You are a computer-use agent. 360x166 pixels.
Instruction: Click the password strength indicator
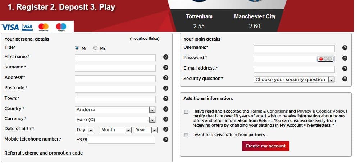click(325, 59)
